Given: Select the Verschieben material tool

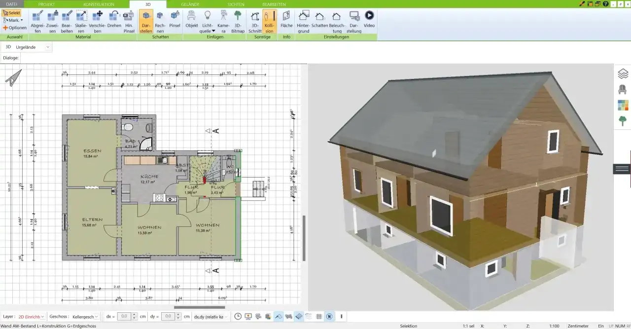Looking at the screenshot, I should [x=98, y=22].
